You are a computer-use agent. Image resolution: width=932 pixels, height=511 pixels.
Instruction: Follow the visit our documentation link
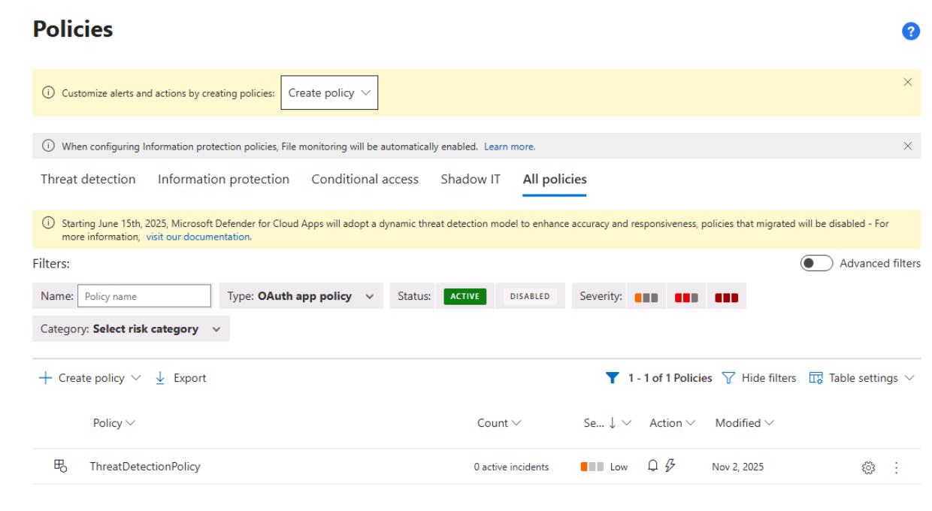coord(198,237)
